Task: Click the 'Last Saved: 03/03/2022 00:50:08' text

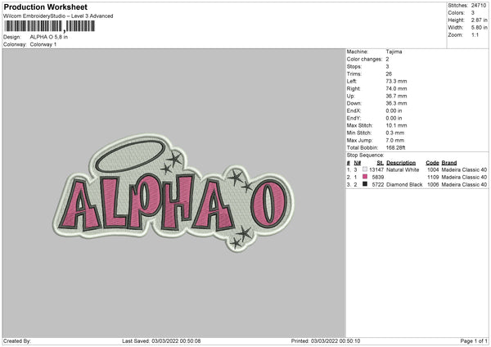Action: tap(161, 340)
